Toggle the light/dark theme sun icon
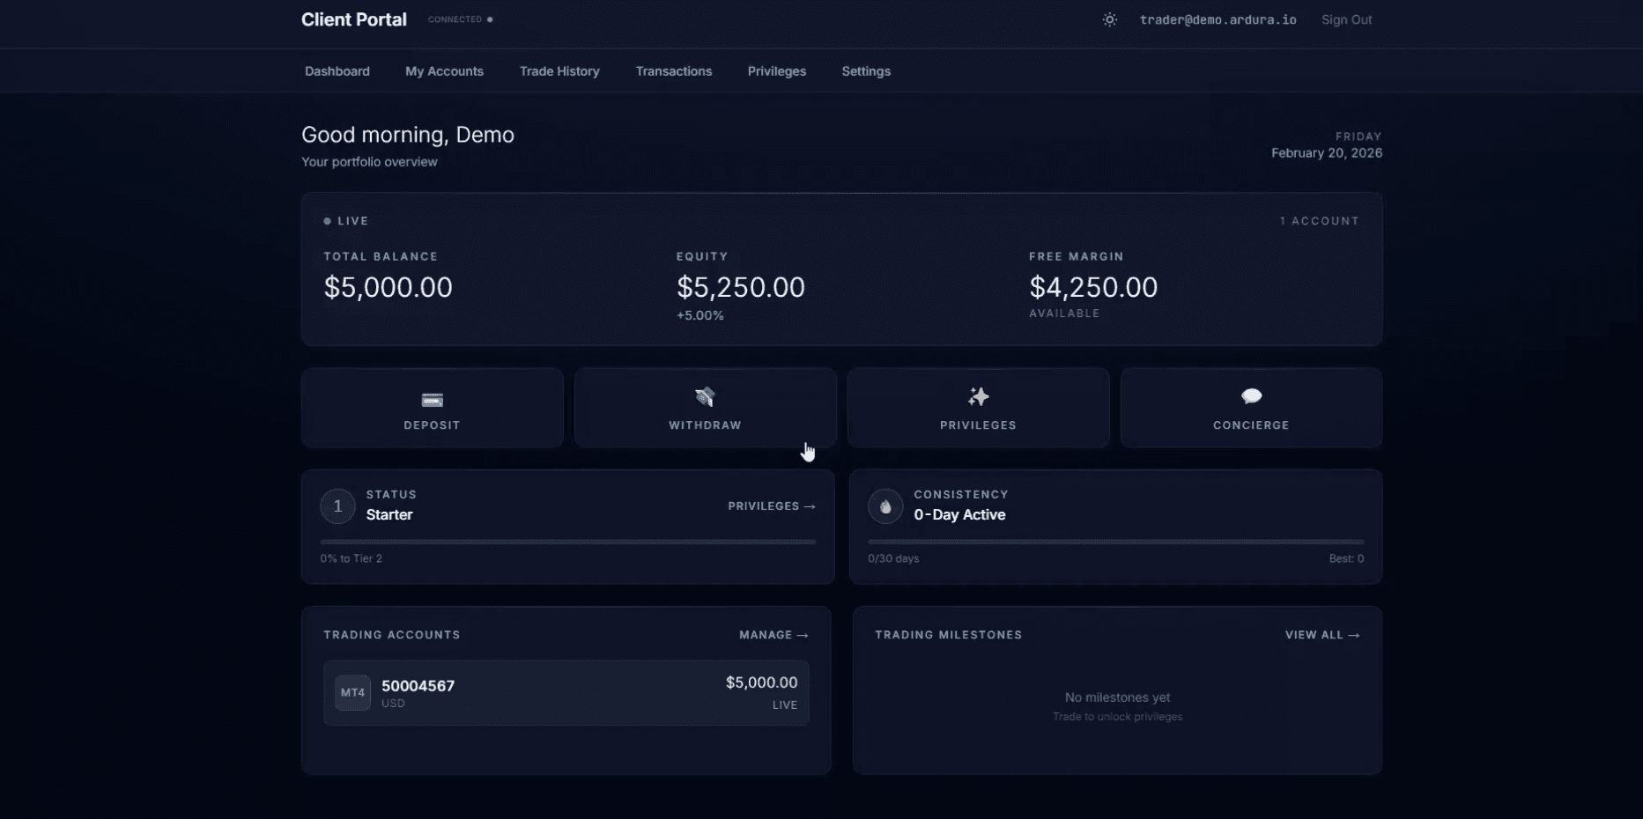1643x819 pixels. coord(1110,19)
